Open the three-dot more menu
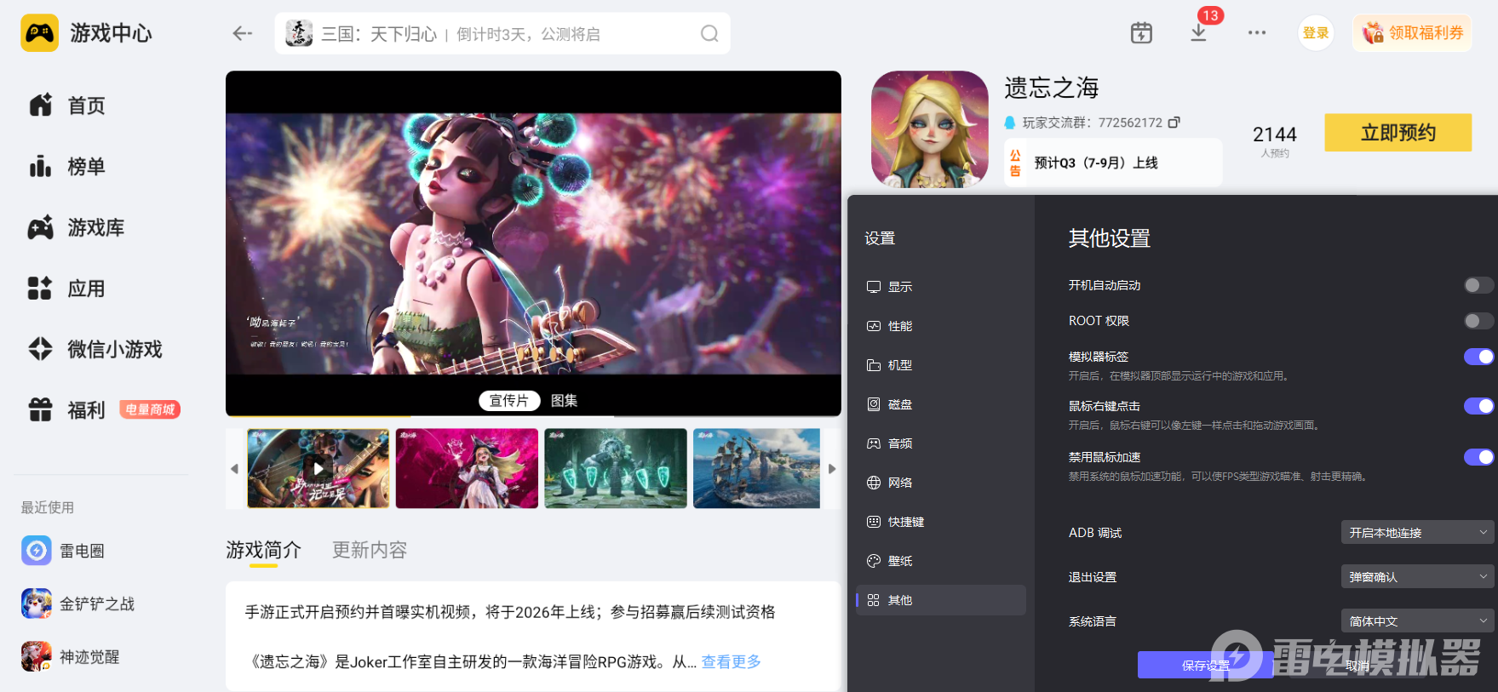This screenshot has height=692, width=1498. (1257, 33)
